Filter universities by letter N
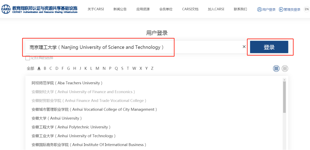 point(104,68)
